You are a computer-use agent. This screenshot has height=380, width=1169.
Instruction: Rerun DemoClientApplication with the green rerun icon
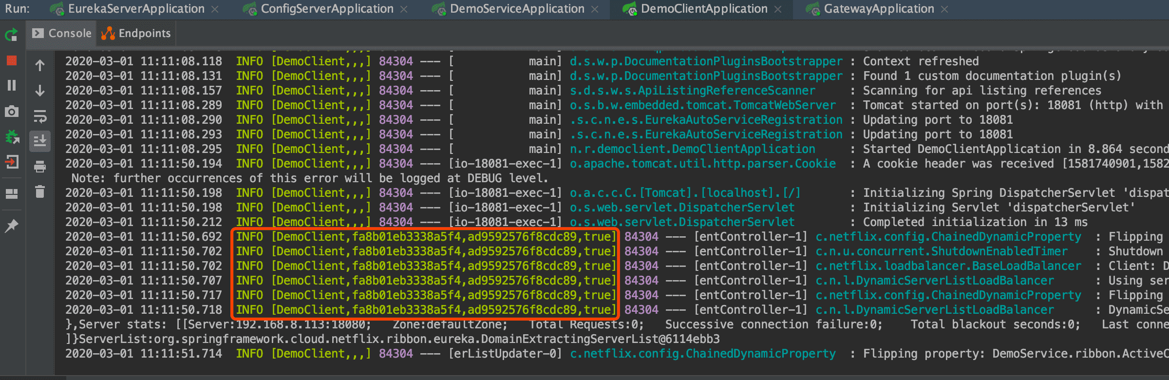[x=12, y=35]
